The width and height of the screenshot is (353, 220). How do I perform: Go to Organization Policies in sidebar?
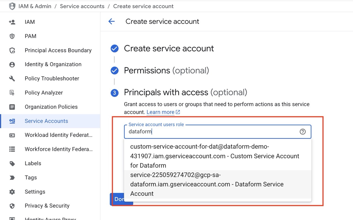[x=51, y=107]
